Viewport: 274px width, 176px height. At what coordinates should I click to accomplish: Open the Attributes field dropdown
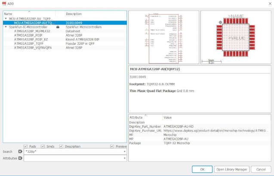tap(124, 158)
